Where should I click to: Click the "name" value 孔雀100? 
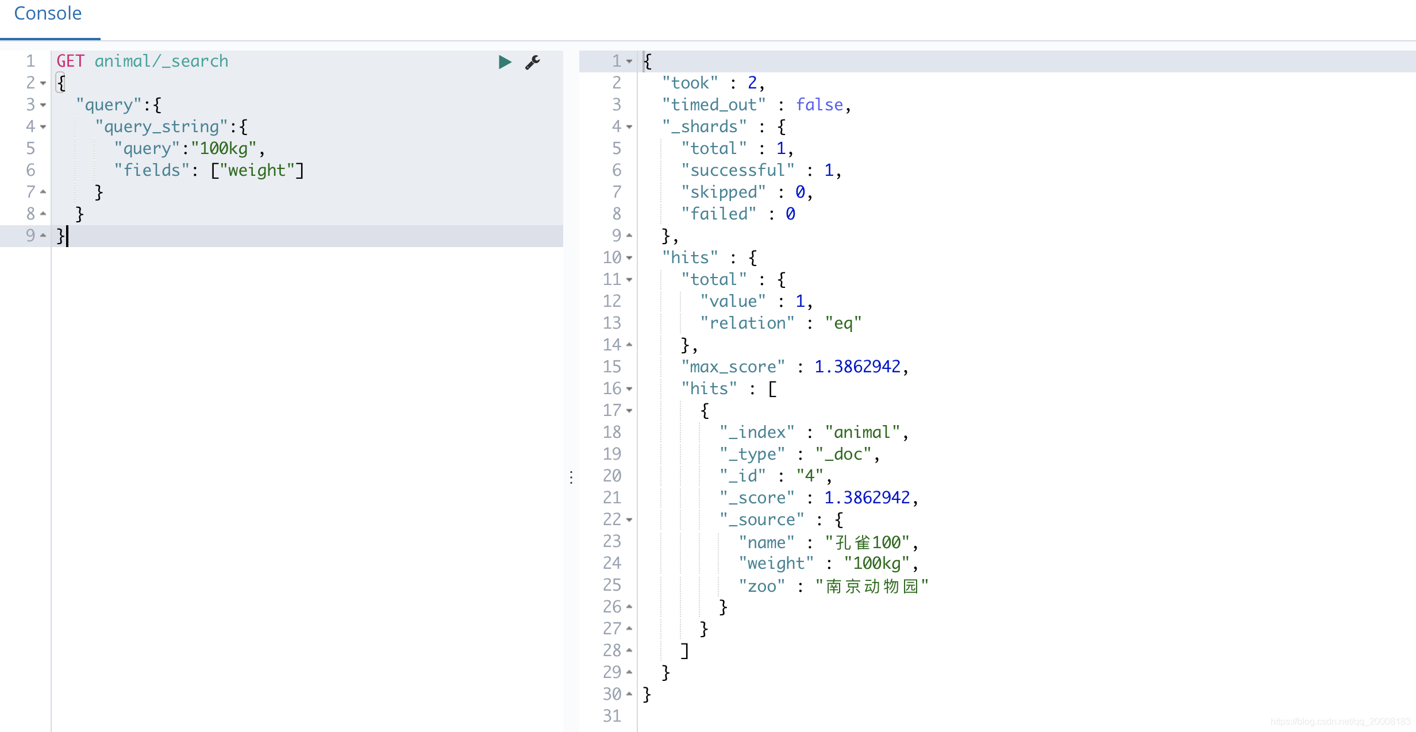867,542
